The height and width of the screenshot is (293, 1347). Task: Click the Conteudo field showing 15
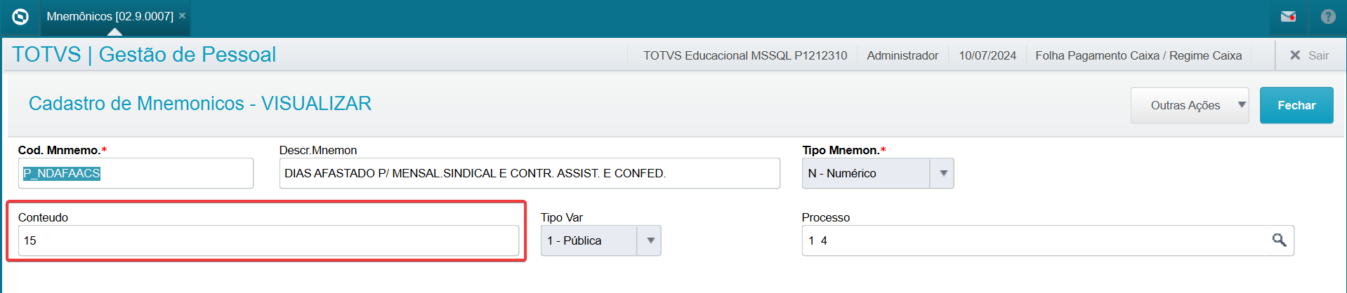click(x=268, y=240)
